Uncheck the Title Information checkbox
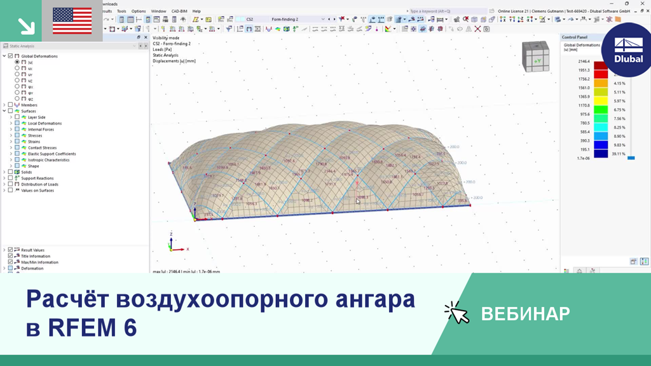Viewport: 651px width, 366px height. 10,256
